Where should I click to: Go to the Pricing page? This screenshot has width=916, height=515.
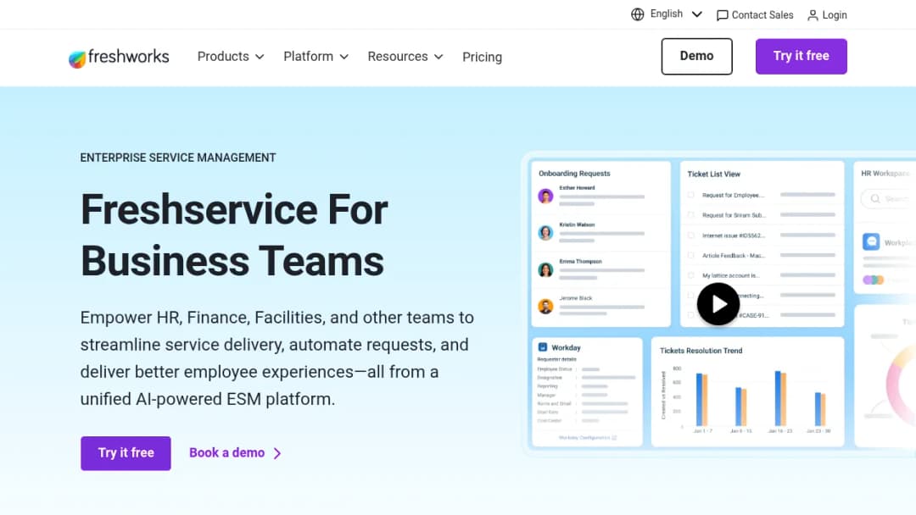pos(482,57)
